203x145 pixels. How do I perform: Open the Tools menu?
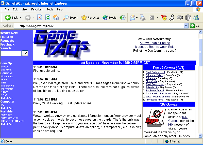click(x=50, y=9)
